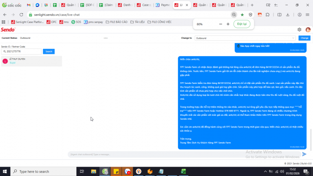Image resolution: width=313 pixels, height=176 pixels.
Task: Open the SOS bookmark
Action: tap(76, 22)
